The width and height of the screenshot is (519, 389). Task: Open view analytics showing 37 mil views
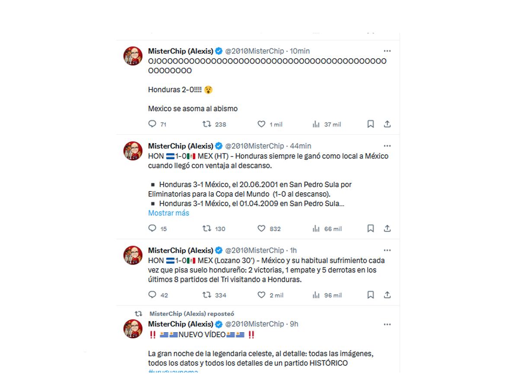(x=316, y=124)
